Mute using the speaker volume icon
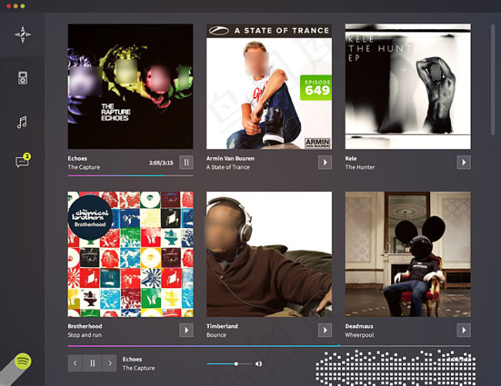The width and height of the screenshot is (501, 386). [x=258, y=364]
